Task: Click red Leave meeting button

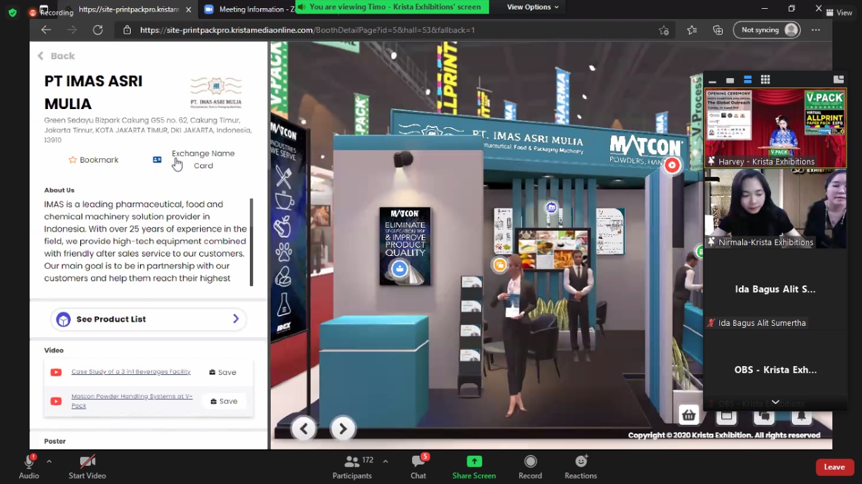Action: point(834,467)
